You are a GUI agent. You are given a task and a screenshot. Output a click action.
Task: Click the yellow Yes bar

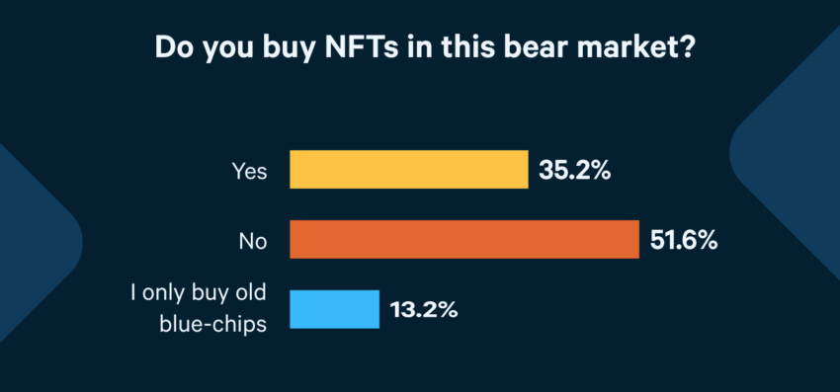[409, 169]
